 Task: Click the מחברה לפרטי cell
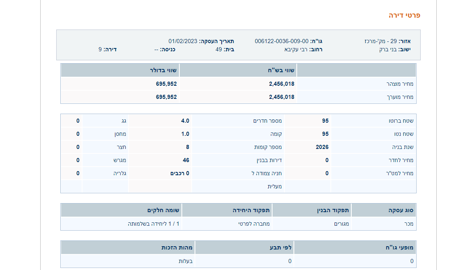[x=254, y=224]
